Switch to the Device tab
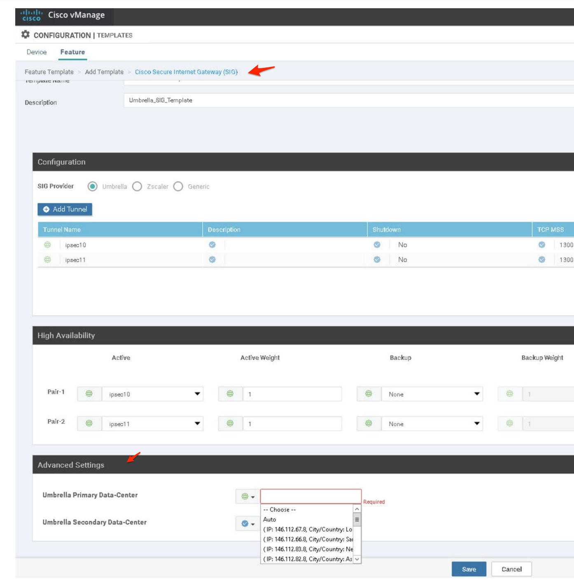The image size is (574, 585). coord(37,52)
